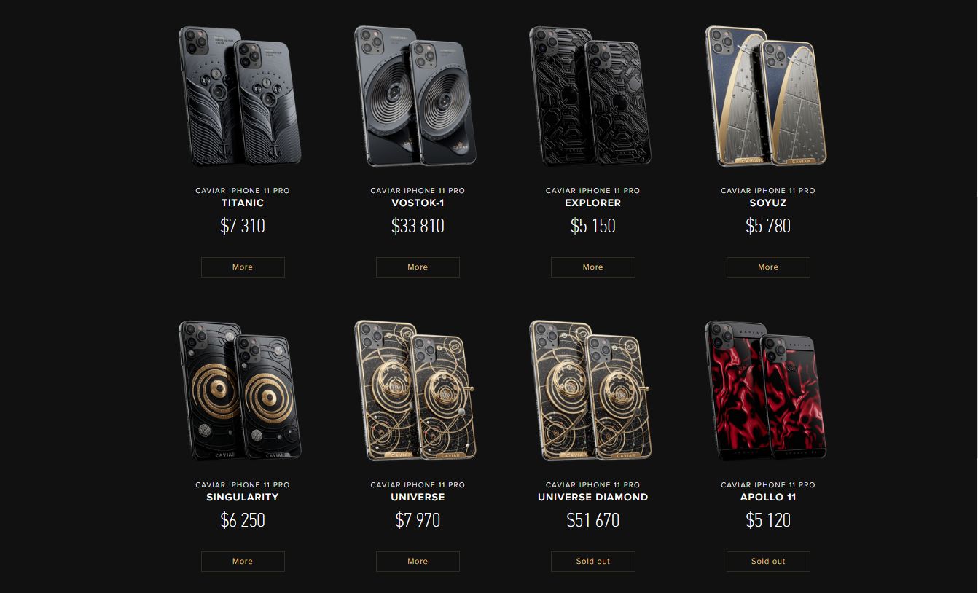Image resolution: width=978 pixels, height=593 pixels.
Task: Select the Universe Diamond product image
Action: 591,390
